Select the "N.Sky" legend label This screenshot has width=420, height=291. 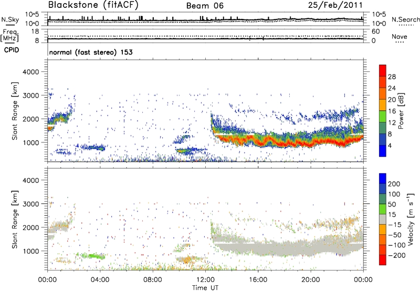[10, 19]
